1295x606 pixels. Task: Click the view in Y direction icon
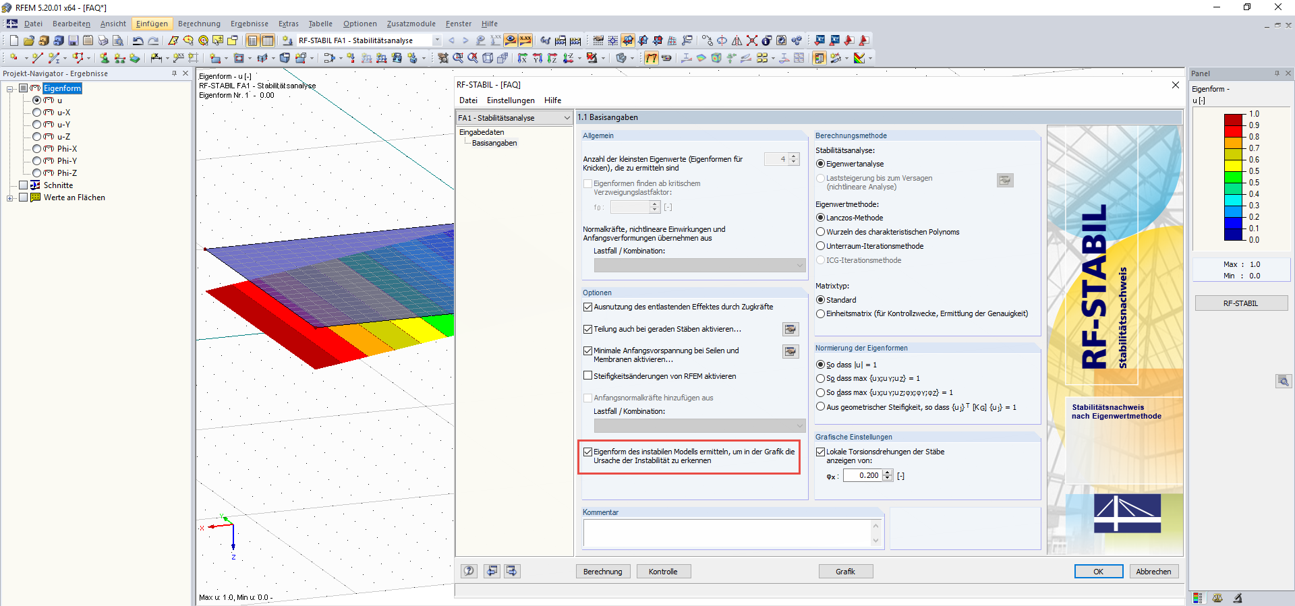(x=538, y=58)
